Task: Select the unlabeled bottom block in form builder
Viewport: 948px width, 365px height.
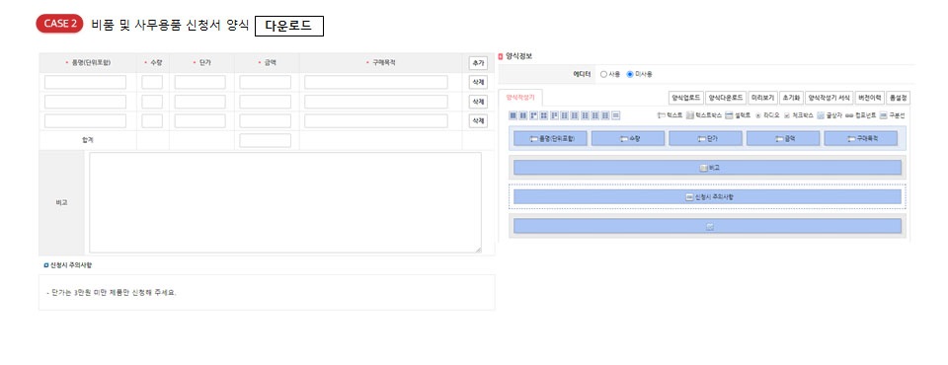Action: (x=707, y=226)
